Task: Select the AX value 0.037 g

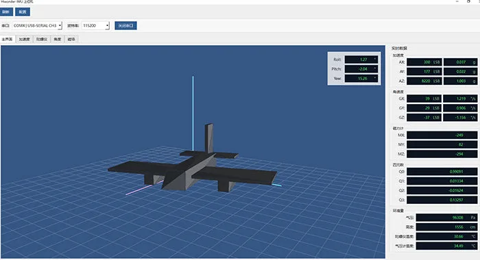Action: coord(460,62)
